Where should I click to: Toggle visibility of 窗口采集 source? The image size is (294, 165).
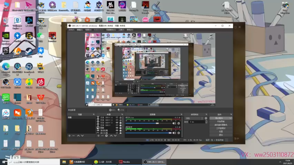pyautogui.click(x=117, y=133)
